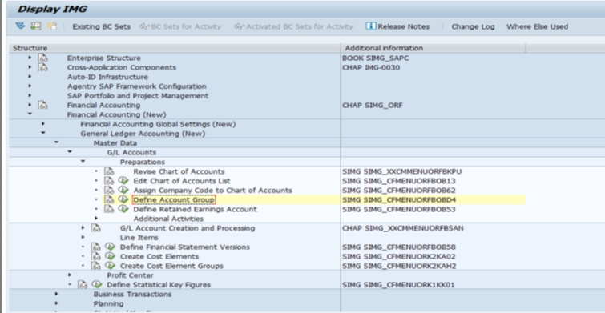
Task: Select the Define Account Group tree item
Action: pos(174,199)
